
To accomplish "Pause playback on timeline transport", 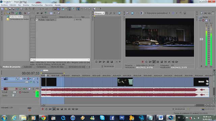I will tap(58, 109).
